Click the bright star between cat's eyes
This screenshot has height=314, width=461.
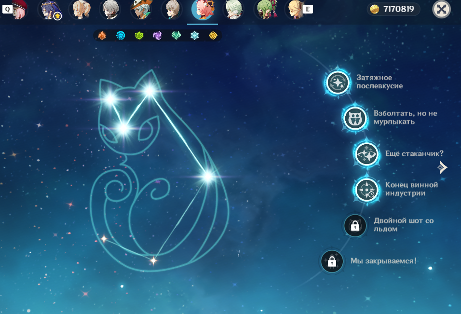[123, 128]
